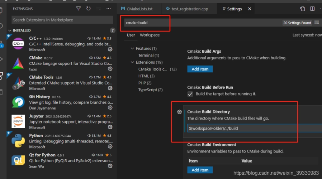Collapse the Features settings group
The width and height of the screenshot is (322, 179).
point(132,48)
